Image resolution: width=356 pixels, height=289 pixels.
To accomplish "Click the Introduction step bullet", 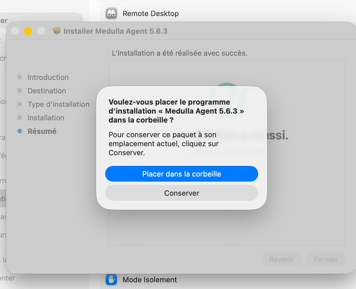I will pyautogui.click(x=20, y=77).
